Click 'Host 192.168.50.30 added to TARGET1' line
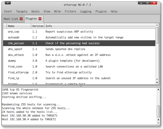The height and width of the screenshot is (129, 163). coord(30,115)
